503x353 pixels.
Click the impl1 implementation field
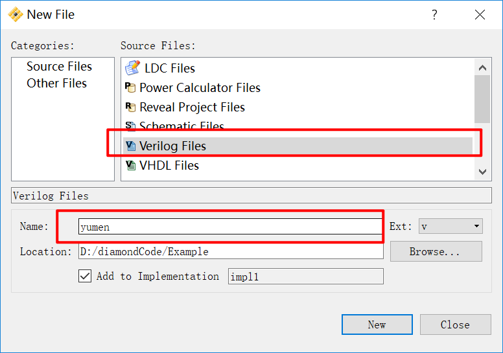(306, 277)
